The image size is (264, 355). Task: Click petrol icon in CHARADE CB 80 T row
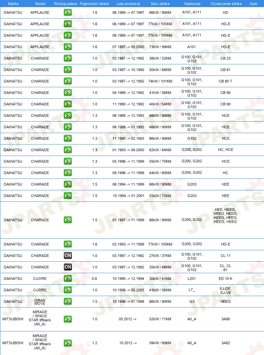pos(68,81)
